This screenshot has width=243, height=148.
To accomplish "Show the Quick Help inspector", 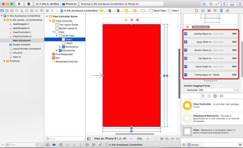I will click(203, 11).
